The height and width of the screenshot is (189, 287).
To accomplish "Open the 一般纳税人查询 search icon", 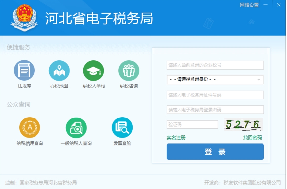I will 76,128.
